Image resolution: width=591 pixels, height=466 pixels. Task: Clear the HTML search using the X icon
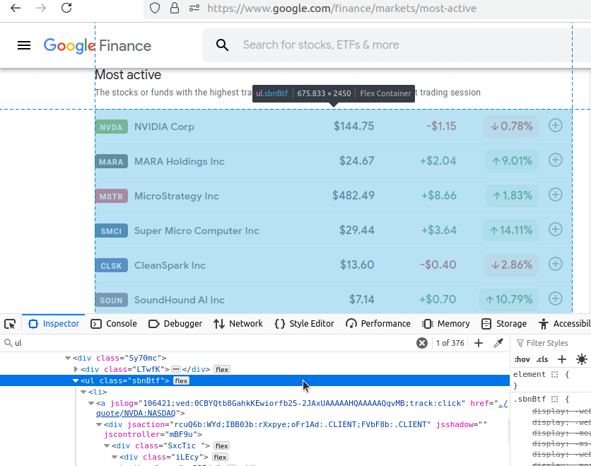422,342
